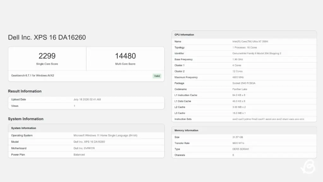Click the Instruction Sets value list
The height and width of the screenshot is (182, 323).
[x=268, y=119]
